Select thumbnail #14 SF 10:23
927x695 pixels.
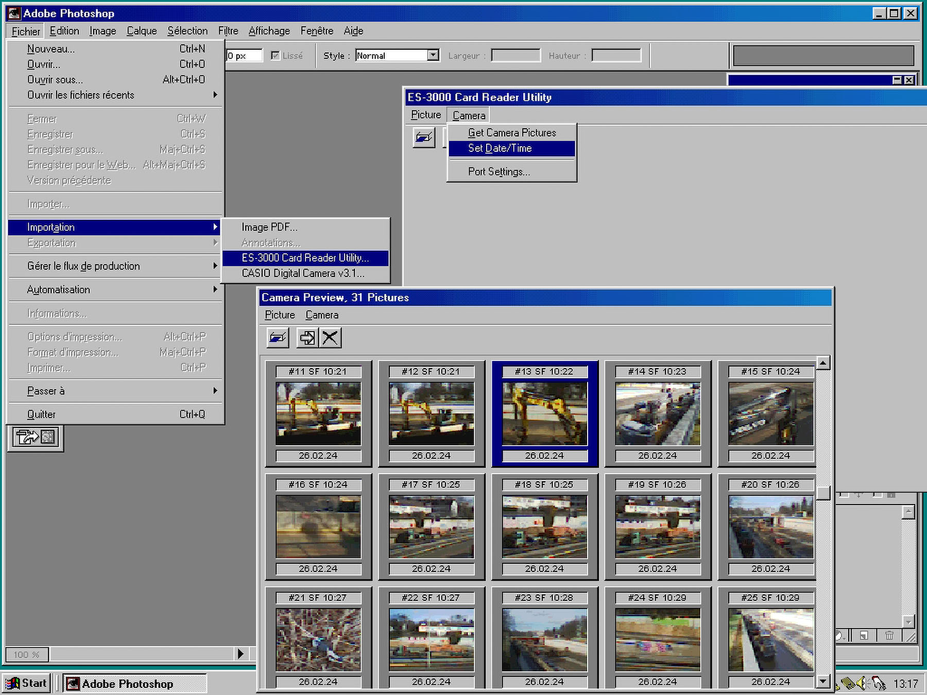point(658,413)
